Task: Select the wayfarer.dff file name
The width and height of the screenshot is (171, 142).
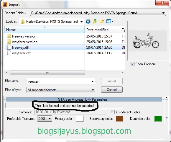Action: pos(21,53)
